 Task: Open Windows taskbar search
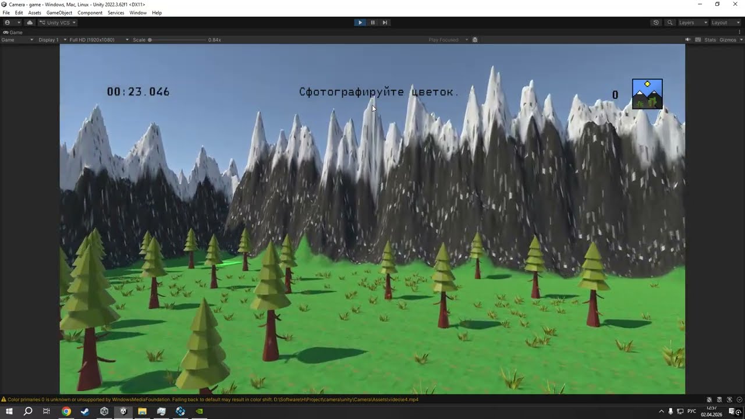pos(28,411)
